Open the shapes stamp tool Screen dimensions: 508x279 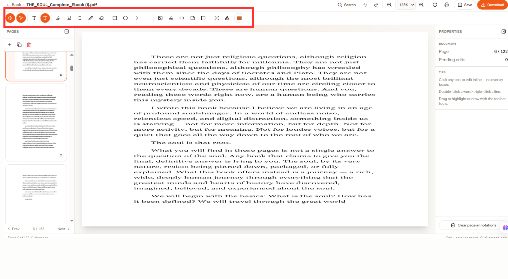coord(227,18)
